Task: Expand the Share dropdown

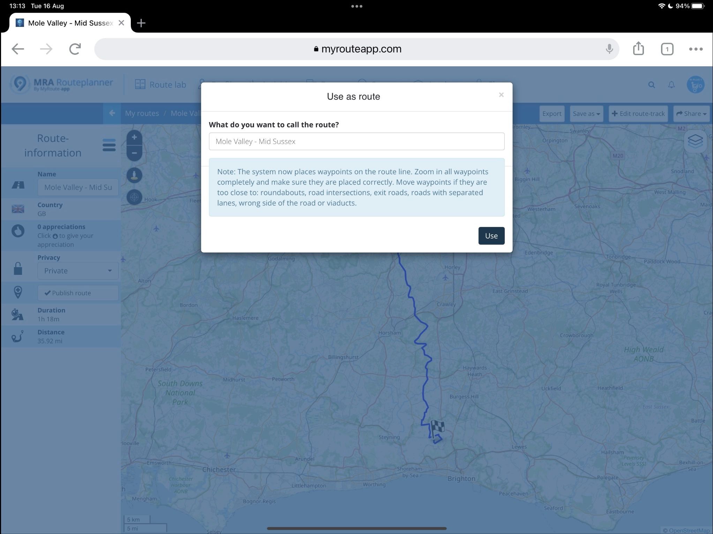Action: pyautogui.click(x=691, y=114)
